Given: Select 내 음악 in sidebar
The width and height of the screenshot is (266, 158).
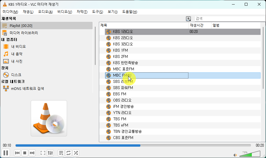Looking at the screenshot, I should click(x=47, y=54).
